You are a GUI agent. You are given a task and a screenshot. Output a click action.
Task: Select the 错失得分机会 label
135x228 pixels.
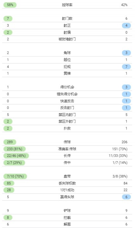pyautogui.click(x=67, y=94)
